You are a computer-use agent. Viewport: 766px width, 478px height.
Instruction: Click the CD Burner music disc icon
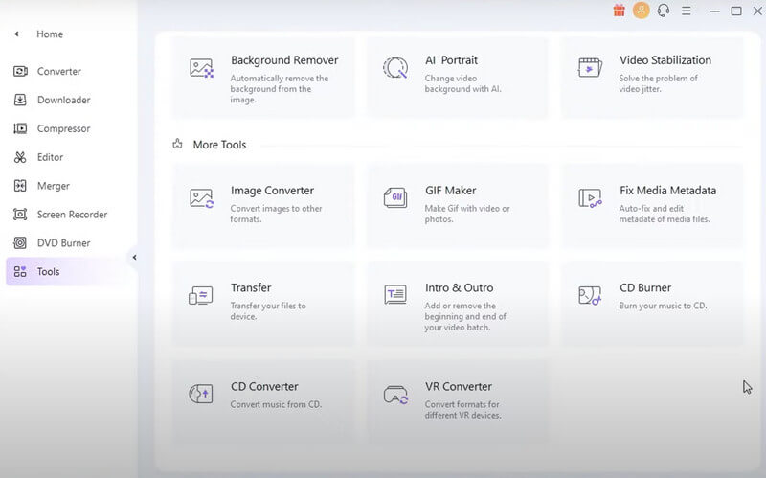pyautogui.click(x=590, y=295)
